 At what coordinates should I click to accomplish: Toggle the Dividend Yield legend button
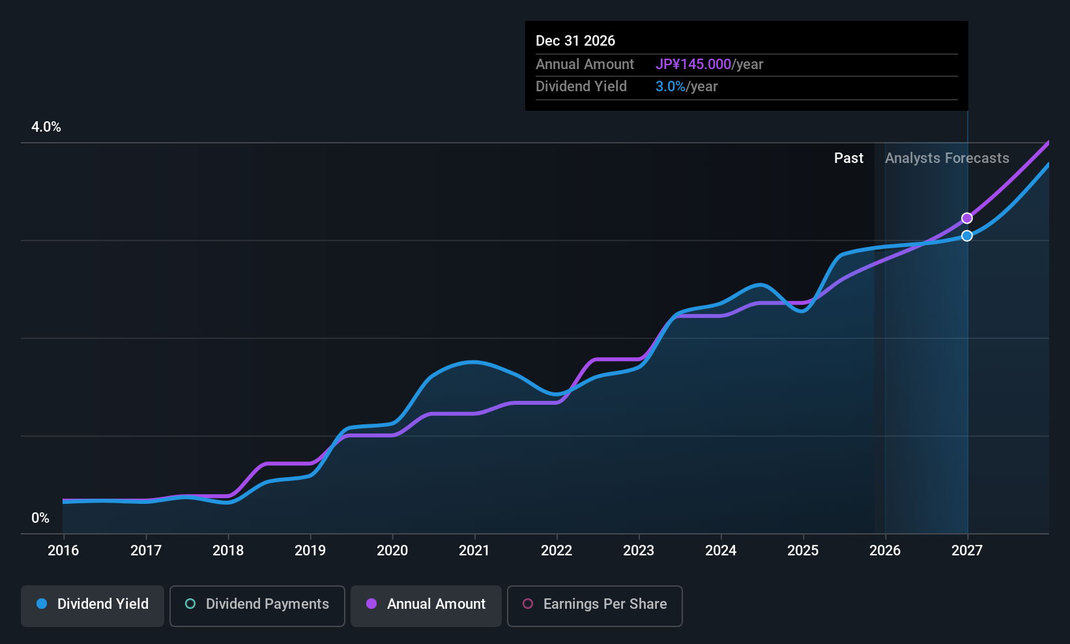click(93, 606)
